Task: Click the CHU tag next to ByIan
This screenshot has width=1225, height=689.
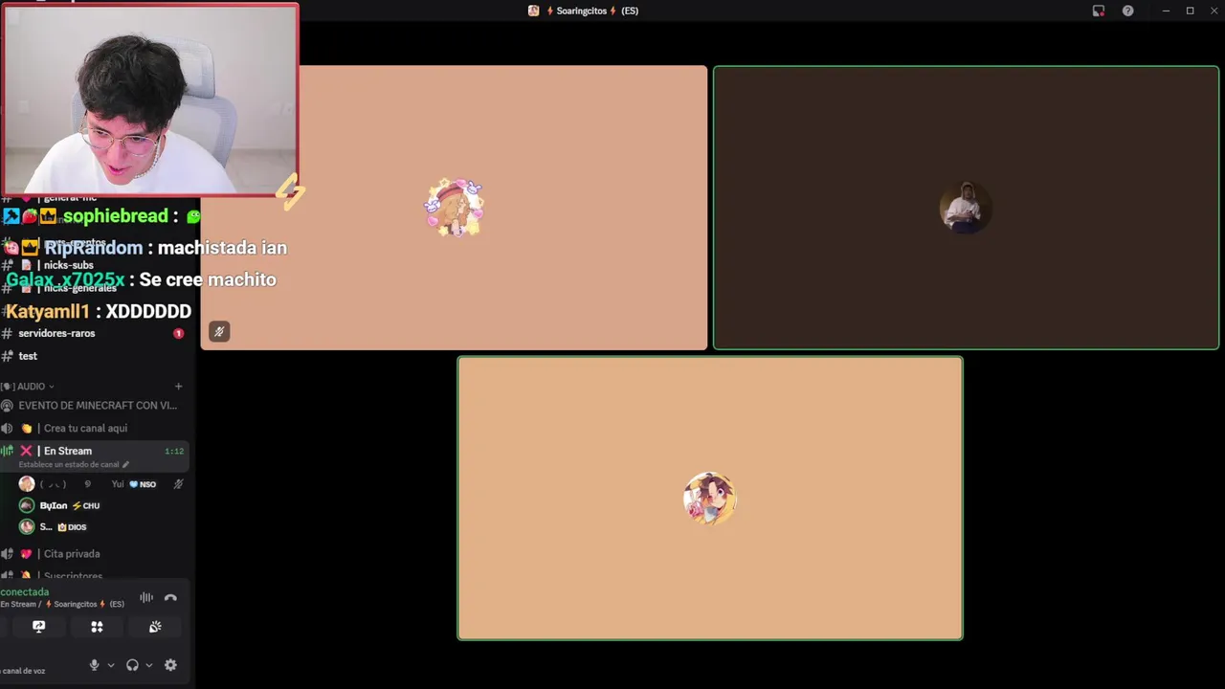Action: click(x=86, y=505)
